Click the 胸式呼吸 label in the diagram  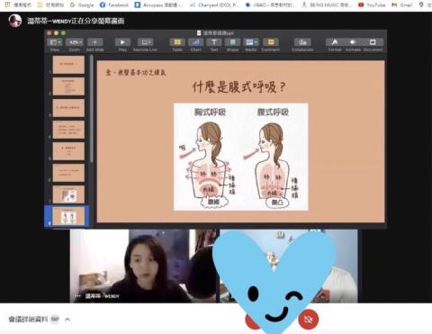210,113
